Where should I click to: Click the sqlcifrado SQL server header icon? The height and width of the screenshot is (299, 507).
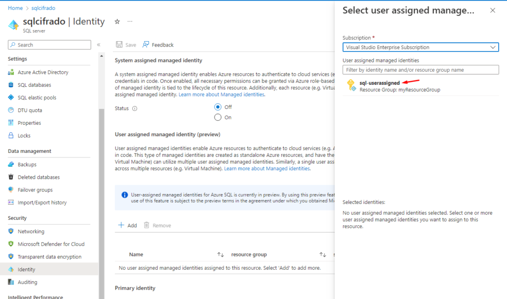click(13, 25)
